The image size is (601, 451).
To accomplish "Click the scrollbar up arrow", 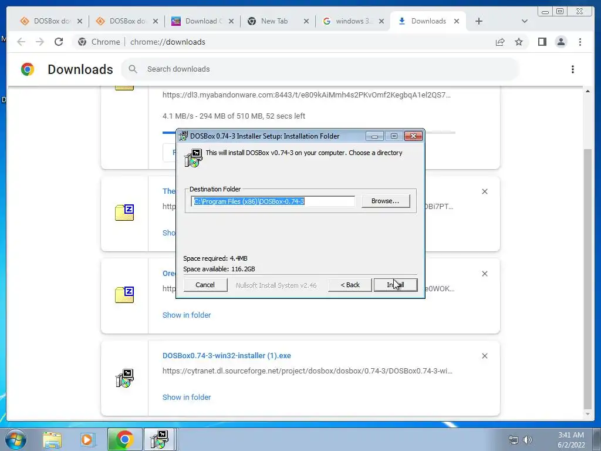I will pos(588,91).
